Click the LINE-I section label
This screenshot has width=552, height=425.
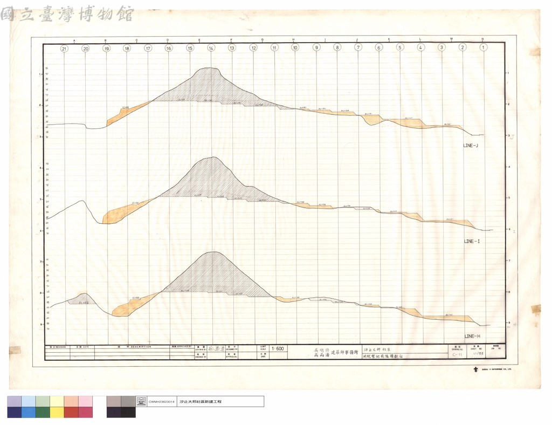pos(472,241)
